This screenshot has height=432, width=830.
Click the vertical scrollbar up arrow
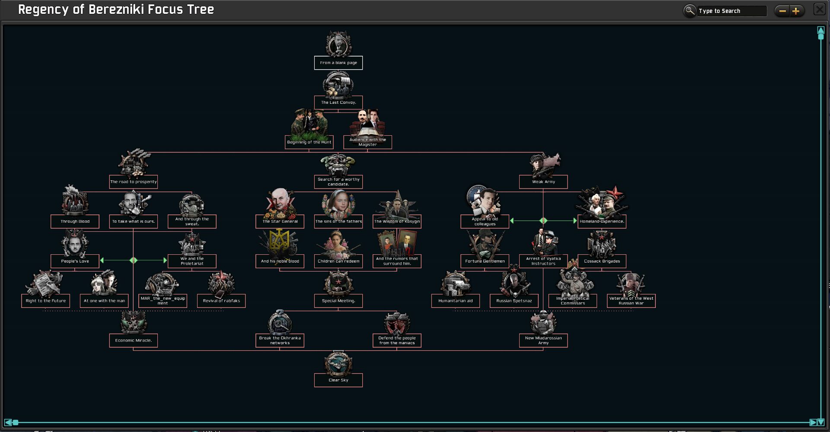(x=820, y=30)
